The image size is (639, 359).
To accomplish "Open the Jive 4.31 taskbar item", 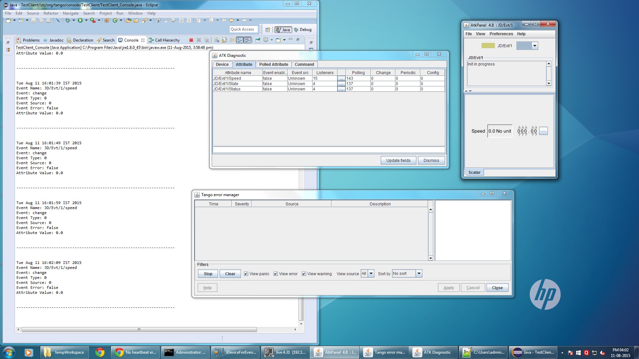I will [x=285, y=352].
